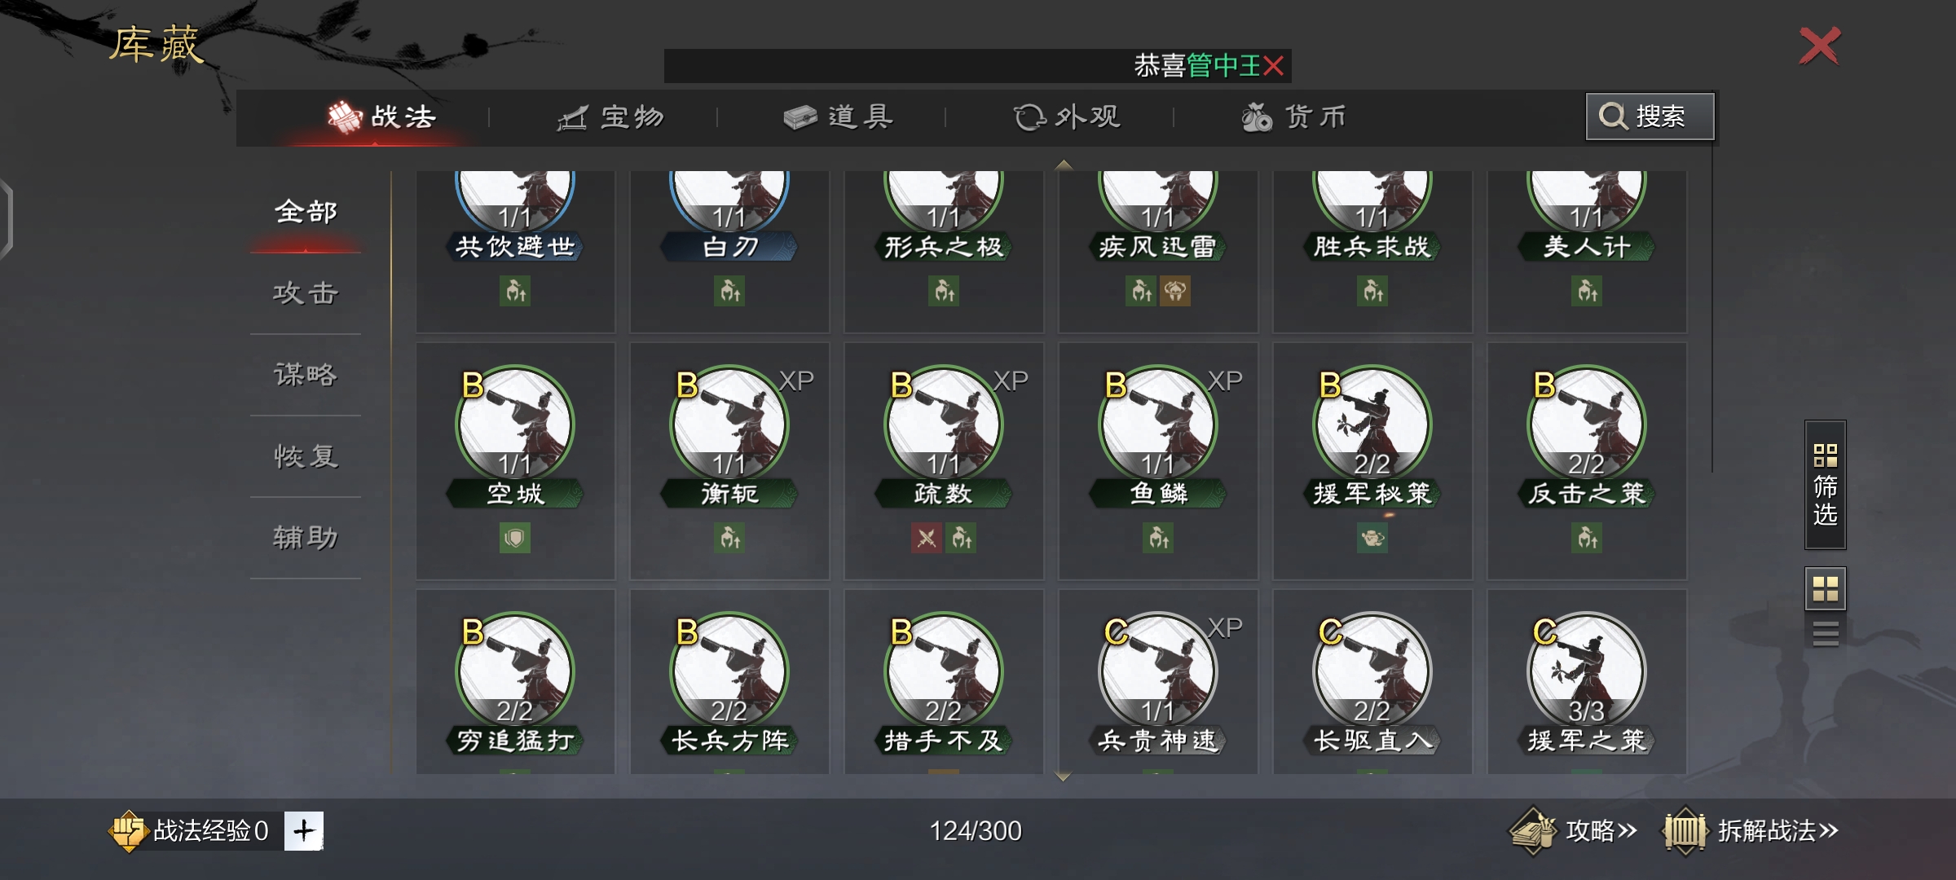Click the up arrow above tactic list
1956x880 pixels.
[x=1063, y=165]
